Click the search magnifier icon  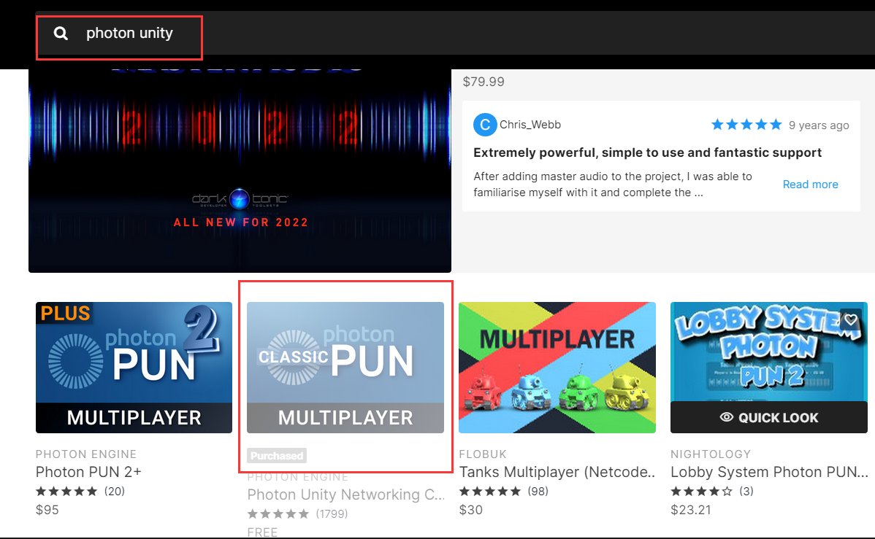[x=61, y=34]
